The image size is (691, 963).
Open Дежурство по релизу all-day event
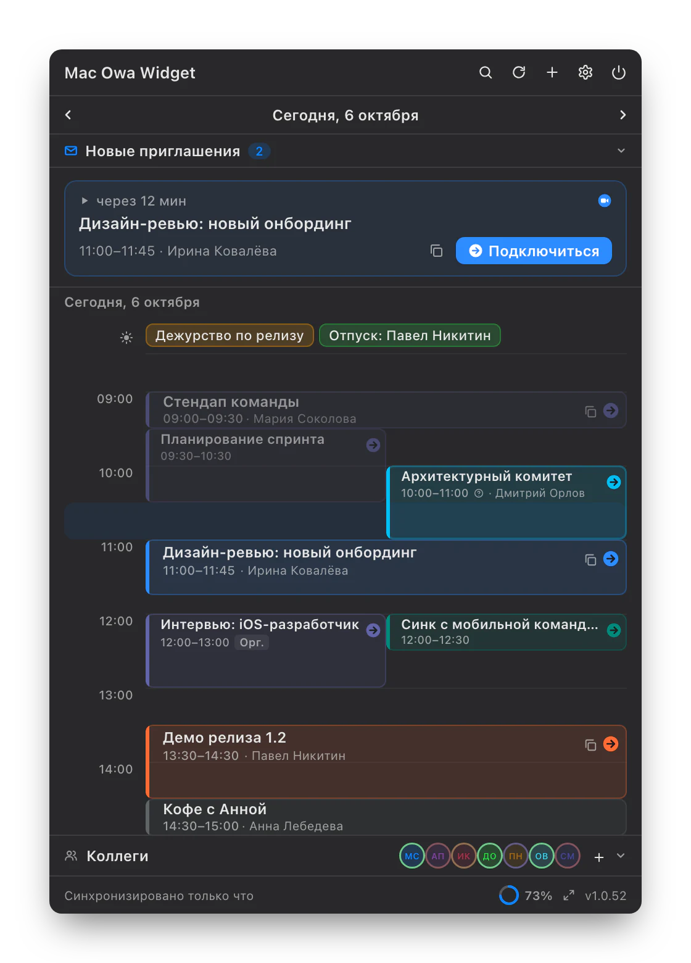click(x=230, y=335)
